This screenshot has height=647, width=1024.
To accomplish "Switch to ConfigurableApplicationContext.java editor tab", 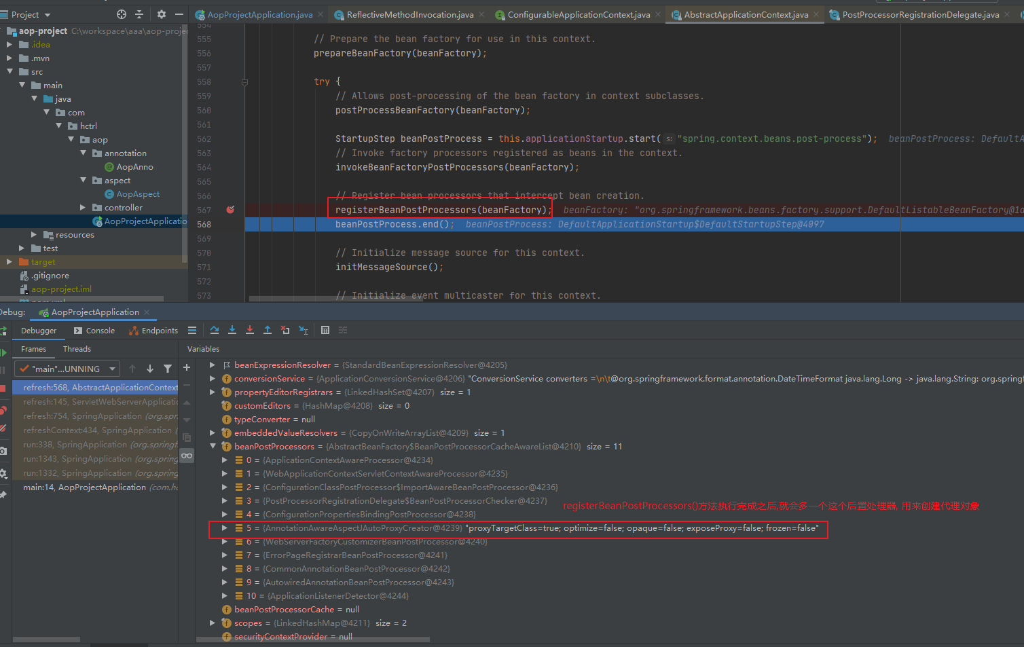I will pos(579,14).
